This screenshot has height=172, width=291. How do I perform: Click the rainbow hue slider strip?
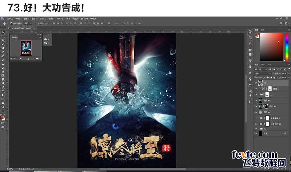point(287,47)
